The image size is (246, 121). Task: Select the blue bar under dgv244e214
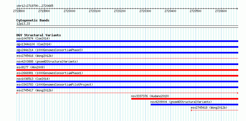[127, 53]
